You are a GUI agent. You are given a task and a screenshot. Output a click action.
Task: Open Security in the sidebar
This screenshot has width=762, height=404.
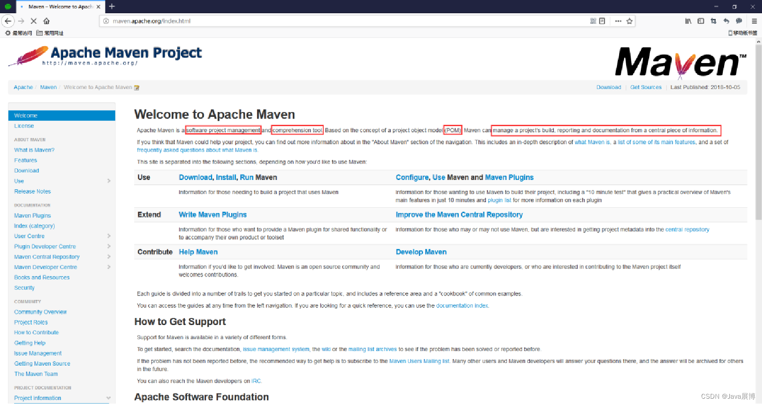tap(24, 288)
